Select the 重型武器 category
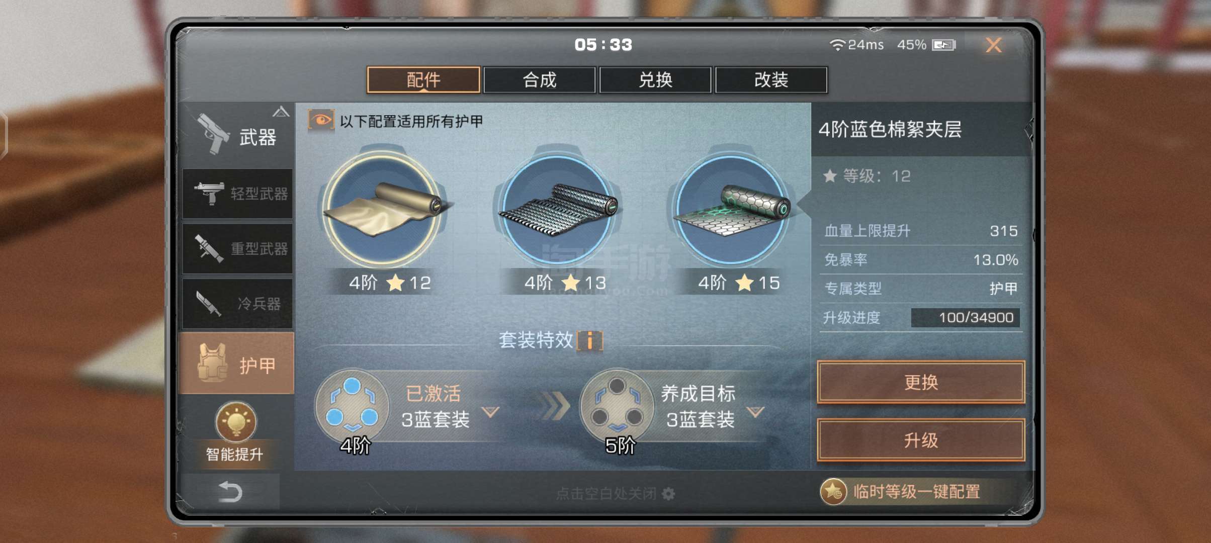1211x543 pixels. tap(237, 248)
